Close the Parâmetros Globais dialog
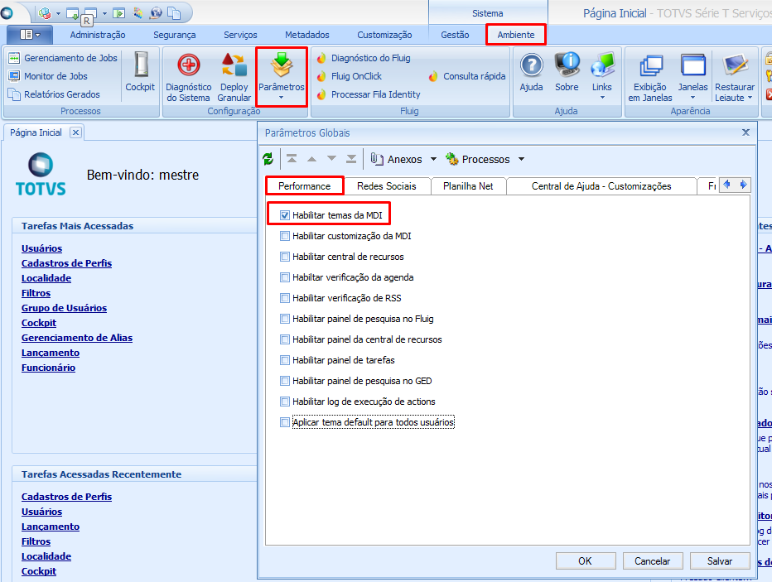 [x=745, y=132]
